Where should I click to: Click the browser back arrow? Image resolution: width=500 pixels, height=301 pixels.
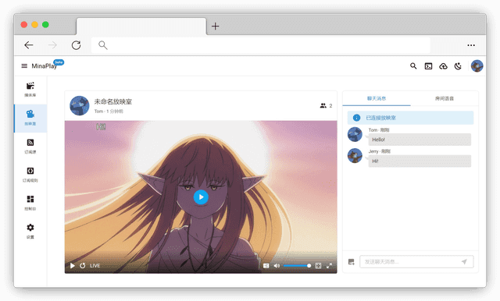(29, 45)
